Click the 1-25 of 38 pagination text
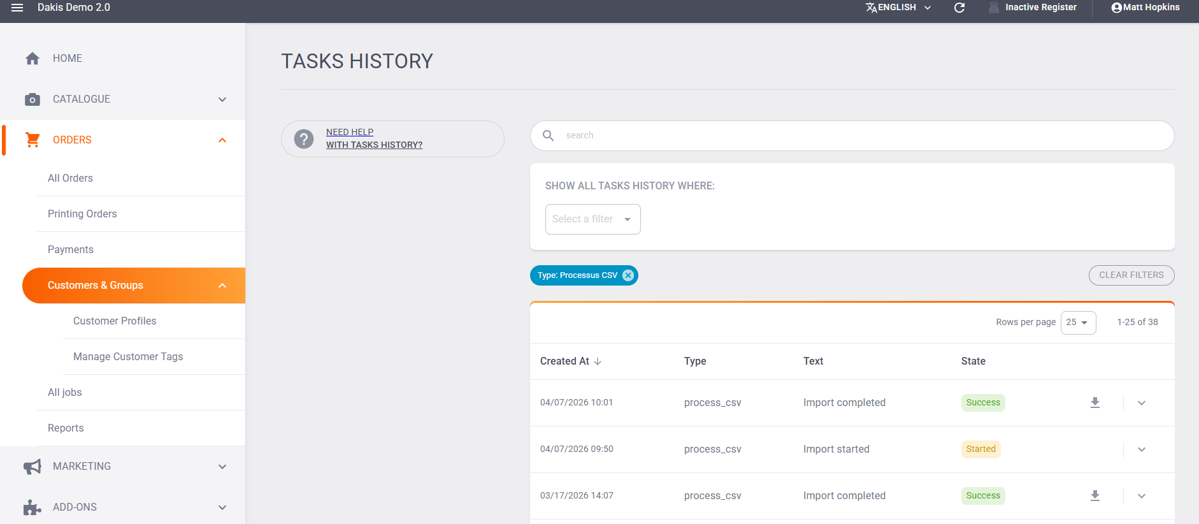Screen dimensions: 1199x524 [x=1138, y=323]
